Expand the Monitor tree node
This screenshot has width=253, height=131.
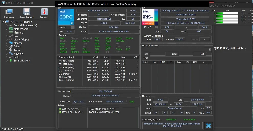coord(7,43)
